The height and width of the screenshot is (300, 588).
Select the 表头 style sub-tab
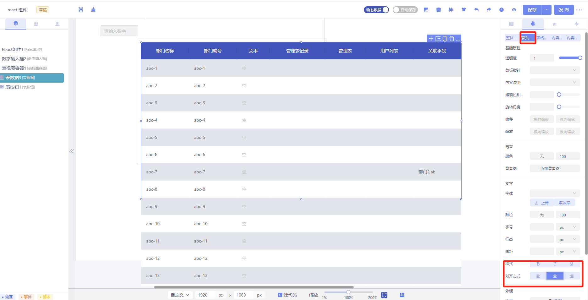[527, 38]
